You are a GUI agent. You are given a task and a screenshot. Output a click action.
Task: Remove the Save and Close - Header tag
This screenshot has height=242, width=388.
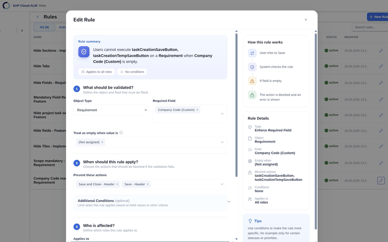pyautogui.click(x=117, y=184)
